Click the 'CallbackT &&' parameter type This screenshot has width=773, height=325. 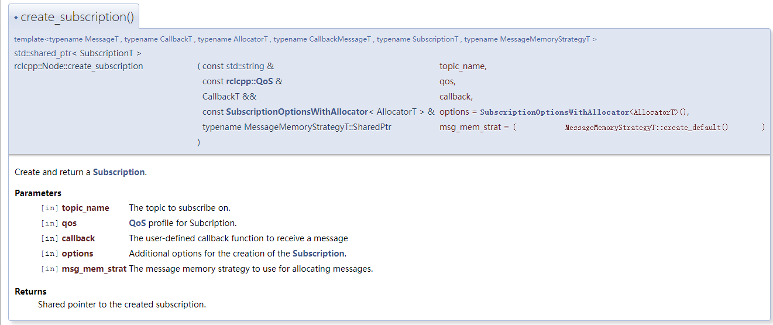click(229, 97)
